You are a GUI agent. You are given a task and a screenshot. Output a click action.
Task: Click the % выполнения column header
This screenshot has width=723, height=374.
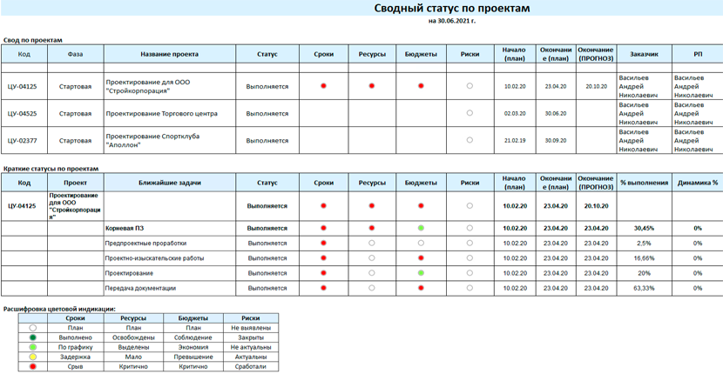click(644, 183)
